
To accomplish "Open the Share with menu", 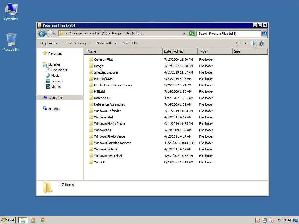I will (107, 43).
